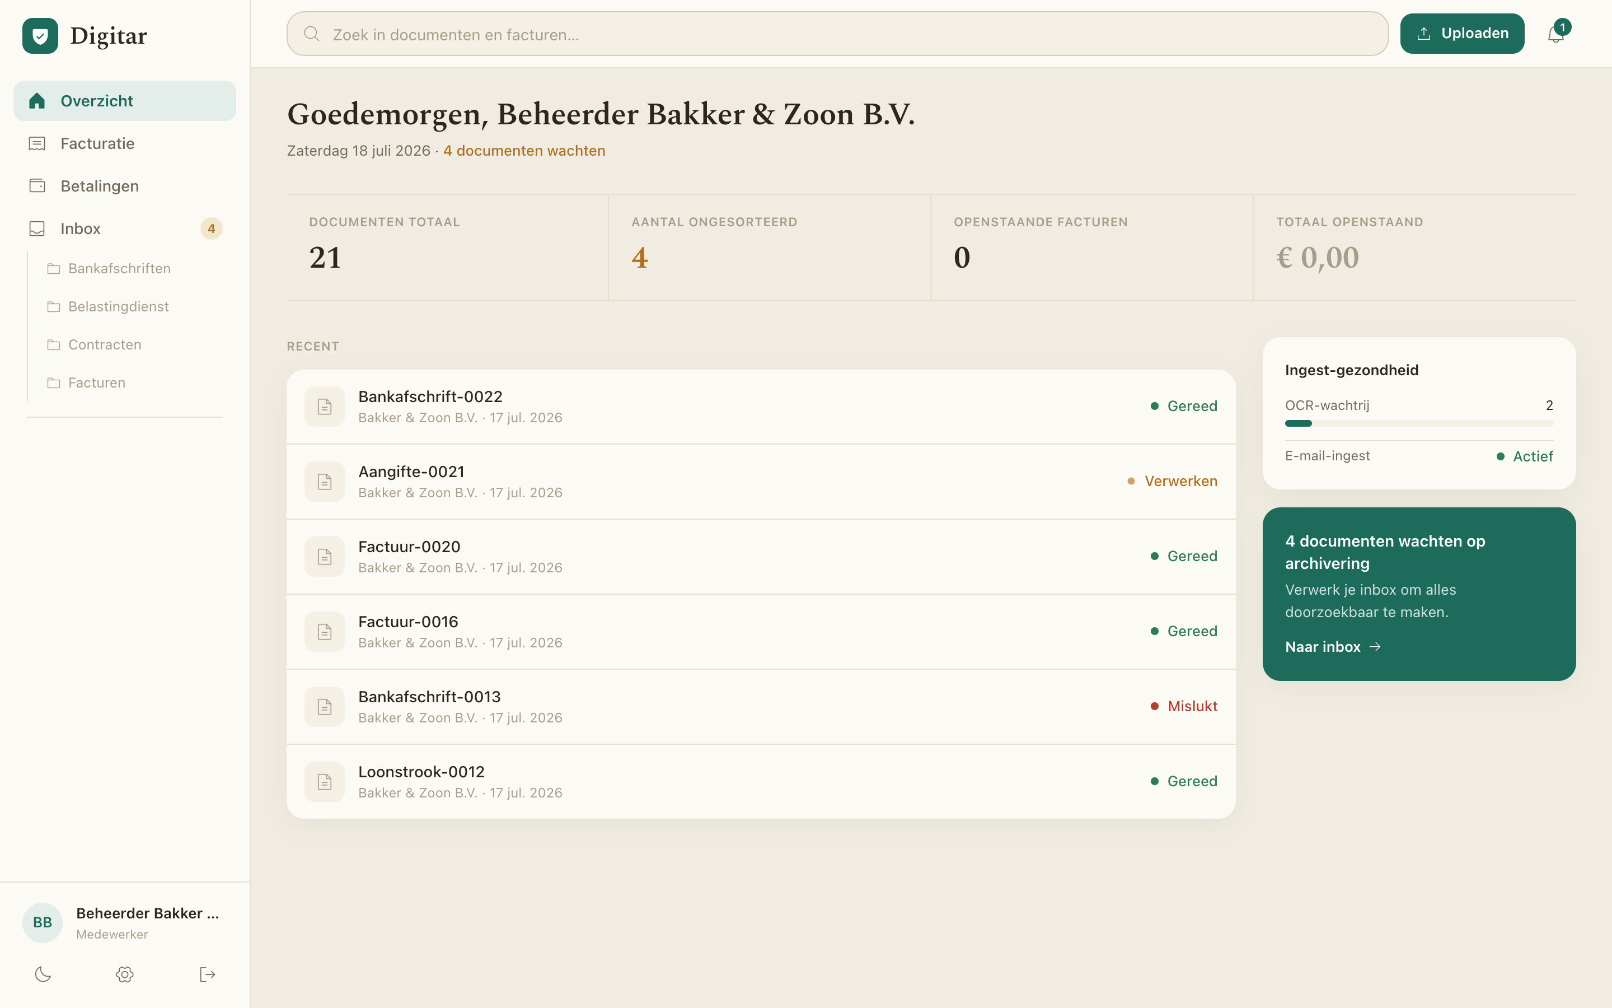Click the Contracten folder icon
The image size is (1612, 1008).
pos(54,344)
